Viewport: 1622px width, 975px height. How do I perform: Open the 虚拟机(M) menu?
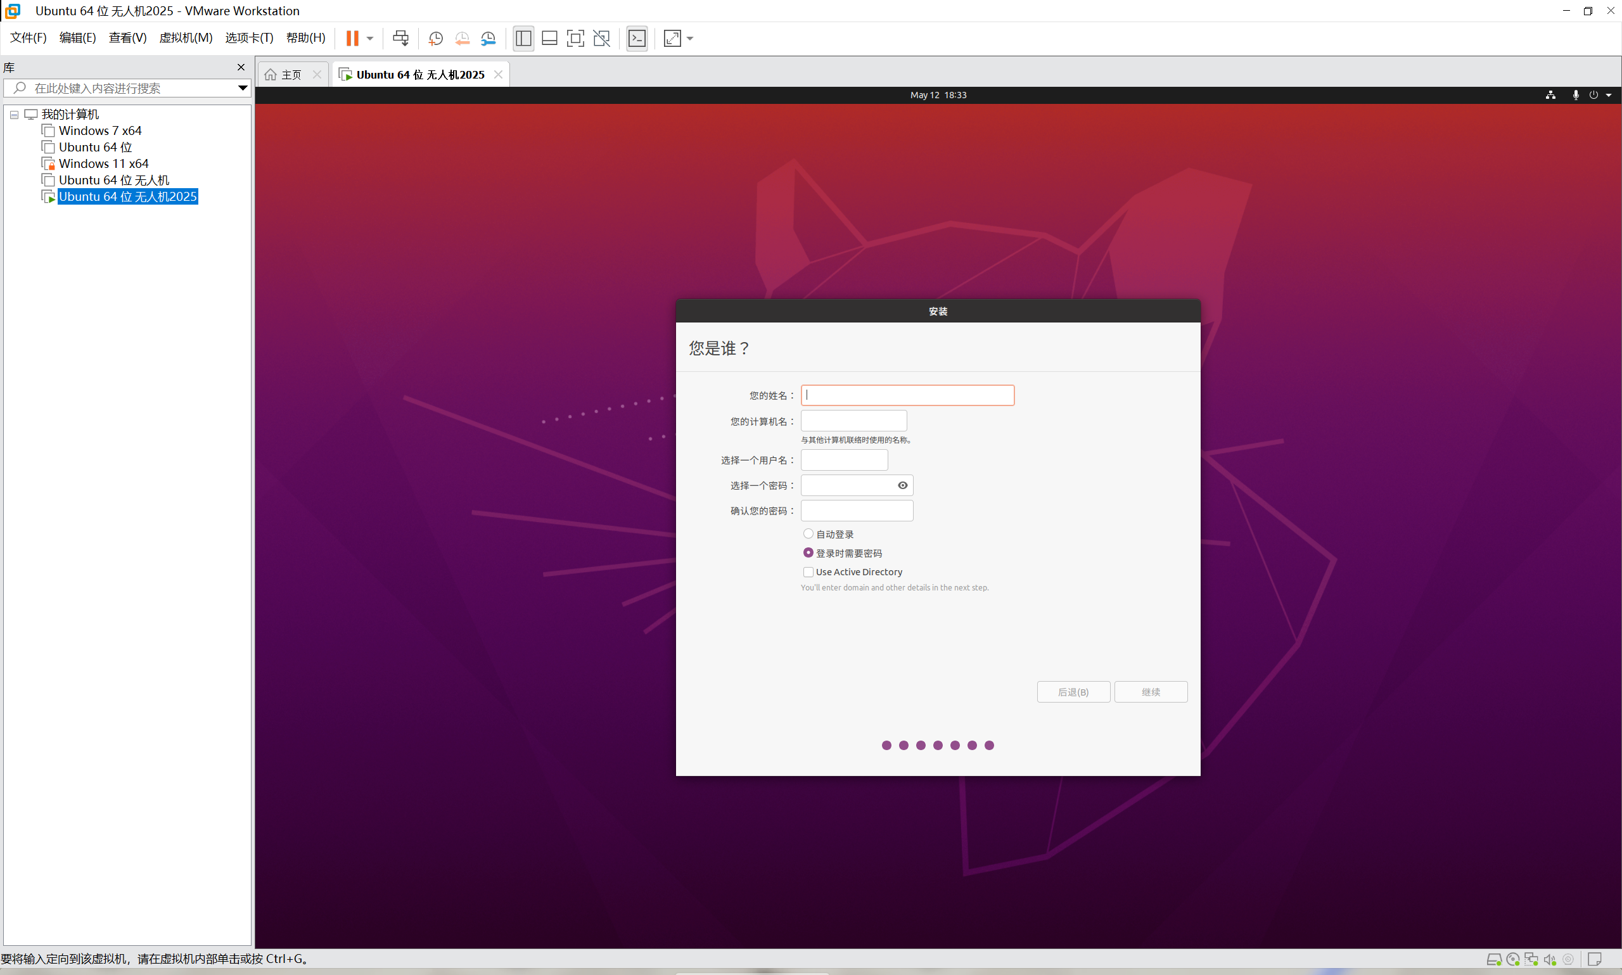point(186,37)
